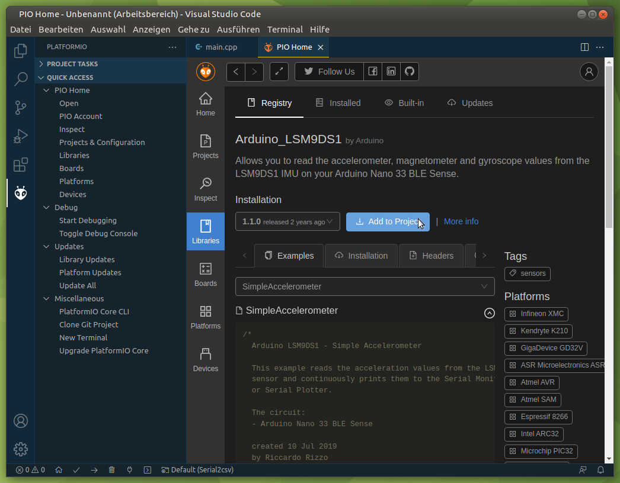Click the Follow Us Twitter button

click(x=329, y=72)
